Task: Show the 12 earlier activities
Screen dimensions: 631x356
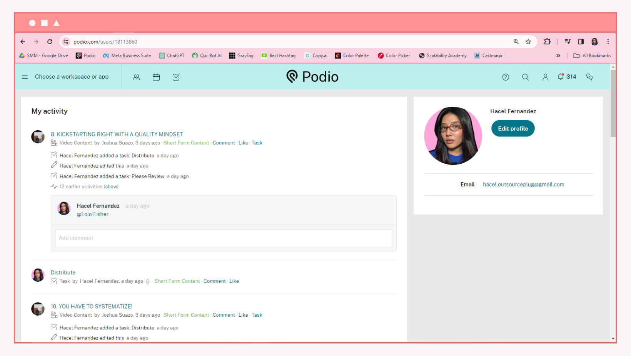Action: coord(111,186)
